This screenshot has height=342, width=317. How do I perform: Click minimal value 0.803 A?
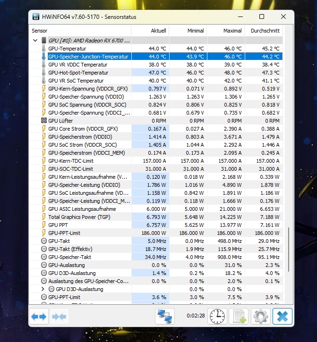(x=195, y=137)
